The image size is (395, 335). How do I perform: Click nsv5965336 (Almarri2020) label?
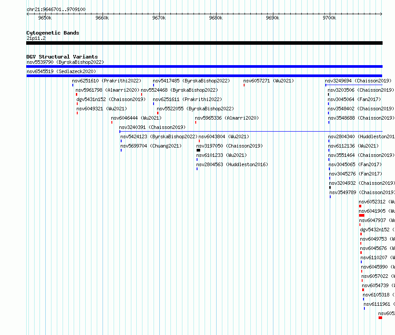(227, 118)
